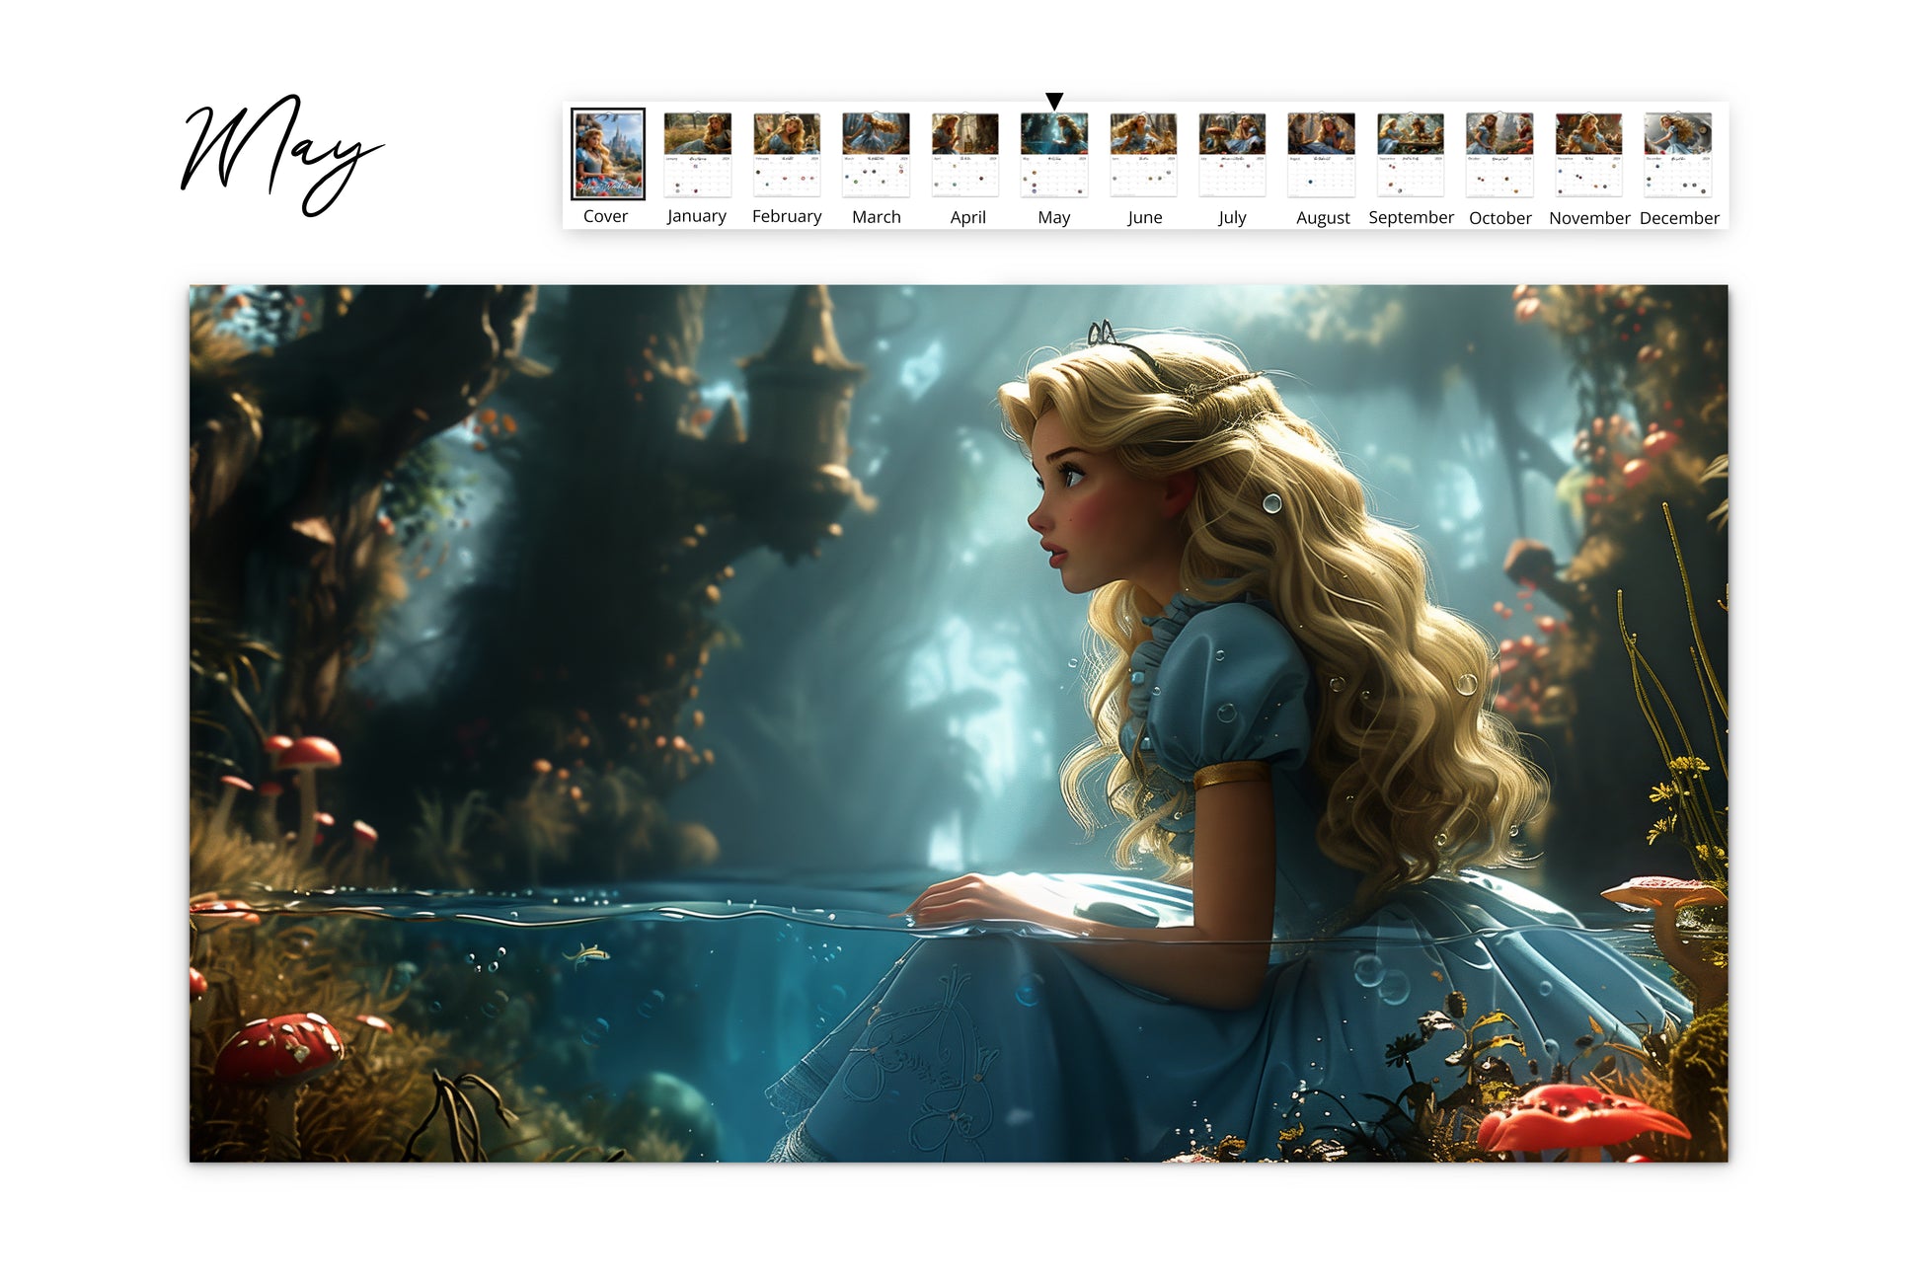Click the 'September' label text

(1411, 218)
